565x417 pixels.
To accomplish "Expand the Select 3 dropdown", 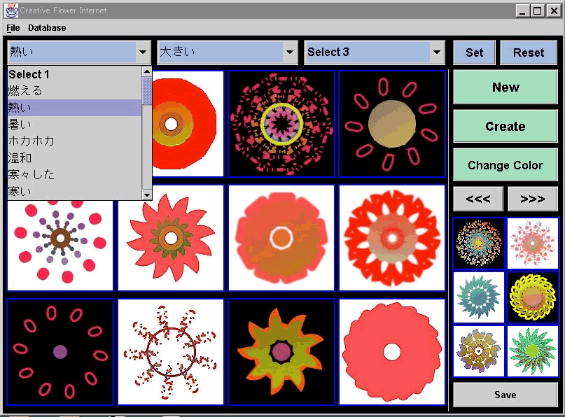I will click(437, 52).
